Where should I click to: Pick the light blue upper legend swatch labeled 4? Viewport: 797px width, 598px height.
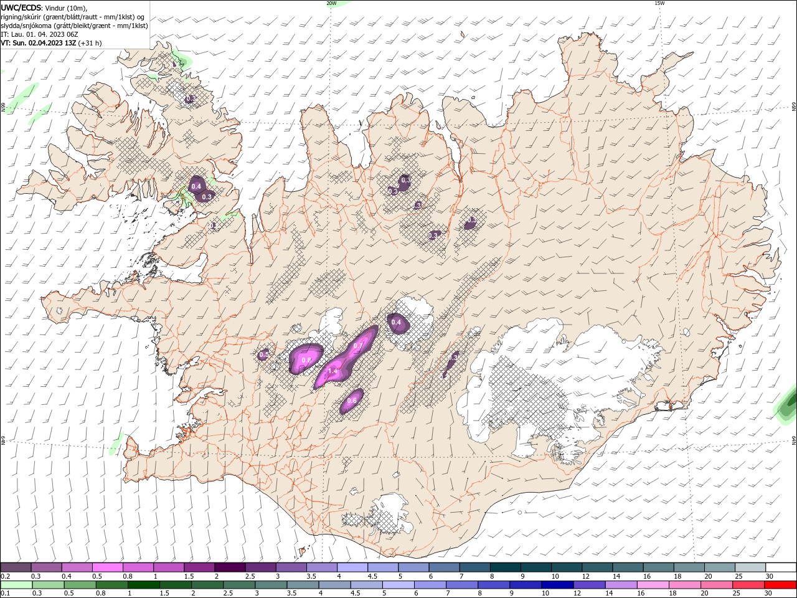352,567
